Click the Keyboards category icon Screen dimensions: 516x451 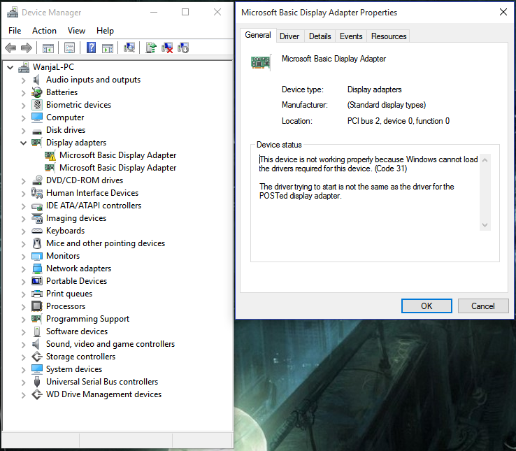point(37,231)
